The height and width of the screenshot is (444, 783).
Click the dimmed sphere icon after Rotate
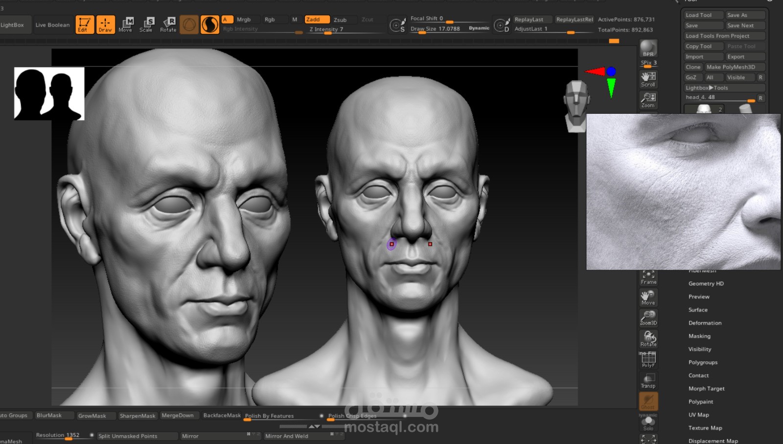[x=189, y=24]
